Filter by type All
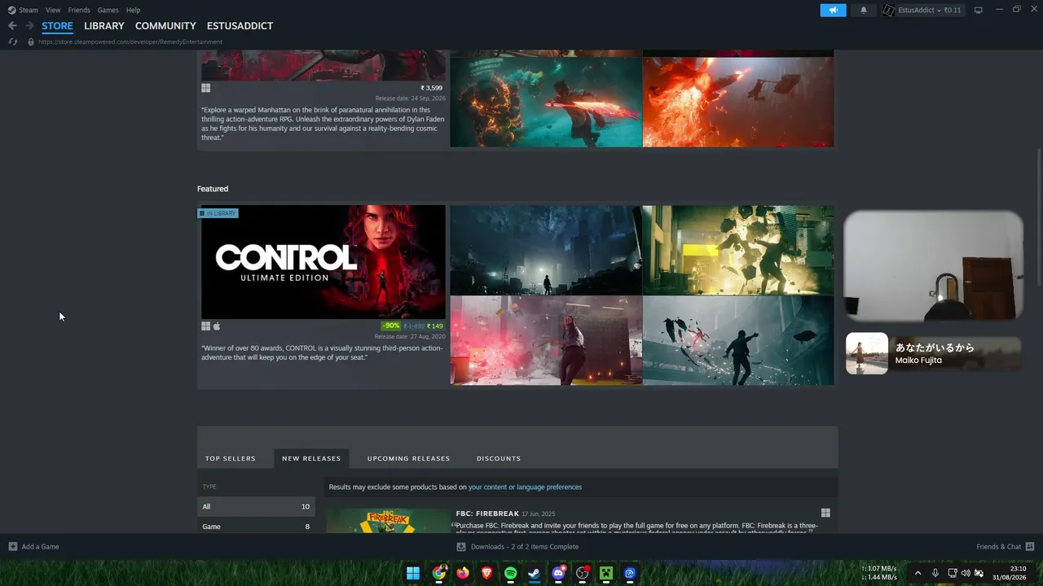This screenshot has width=1043, height=586. pyautogui.click(x=256, y=506)
